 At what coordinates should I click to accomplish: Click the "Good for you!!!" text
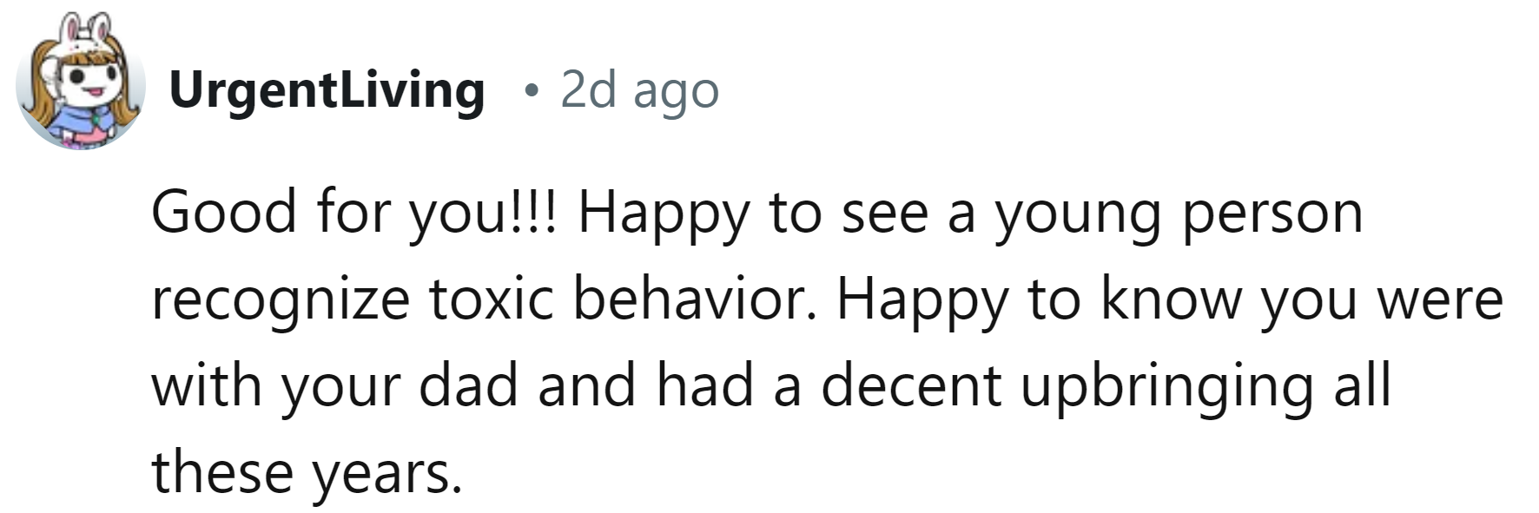pyautogui.click(x=358, y=212)
